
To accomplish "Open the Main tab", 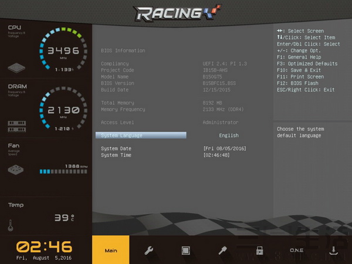I will coord(111,250).
